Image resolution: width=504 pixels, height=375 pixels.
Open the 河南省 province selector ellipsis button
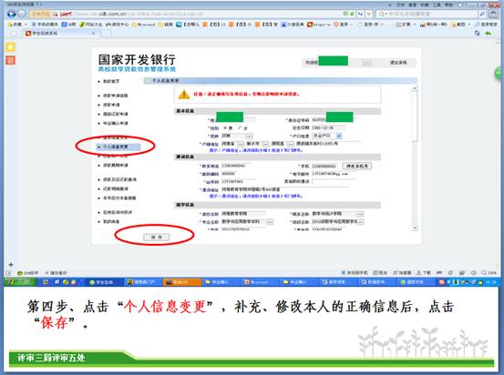coord(241,144)
